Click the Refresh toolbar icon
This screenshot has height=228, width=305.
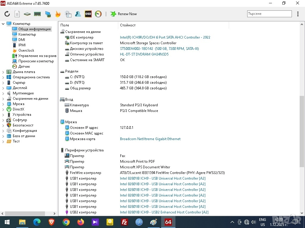click(x=7, y=14)
